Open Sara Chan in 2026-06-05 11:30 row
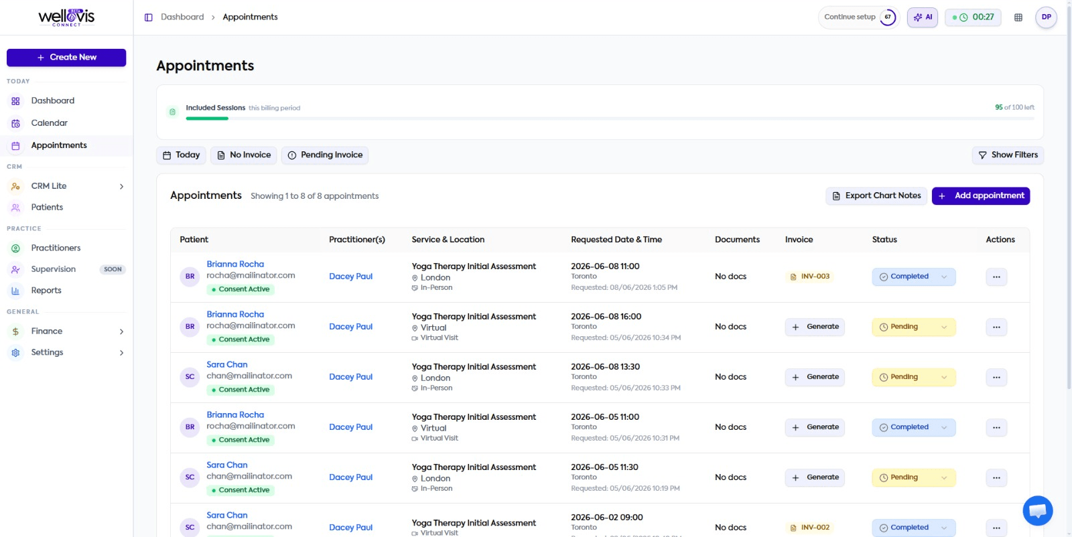Viewport: 1072px width, 537px height. [x=227, y=465]
